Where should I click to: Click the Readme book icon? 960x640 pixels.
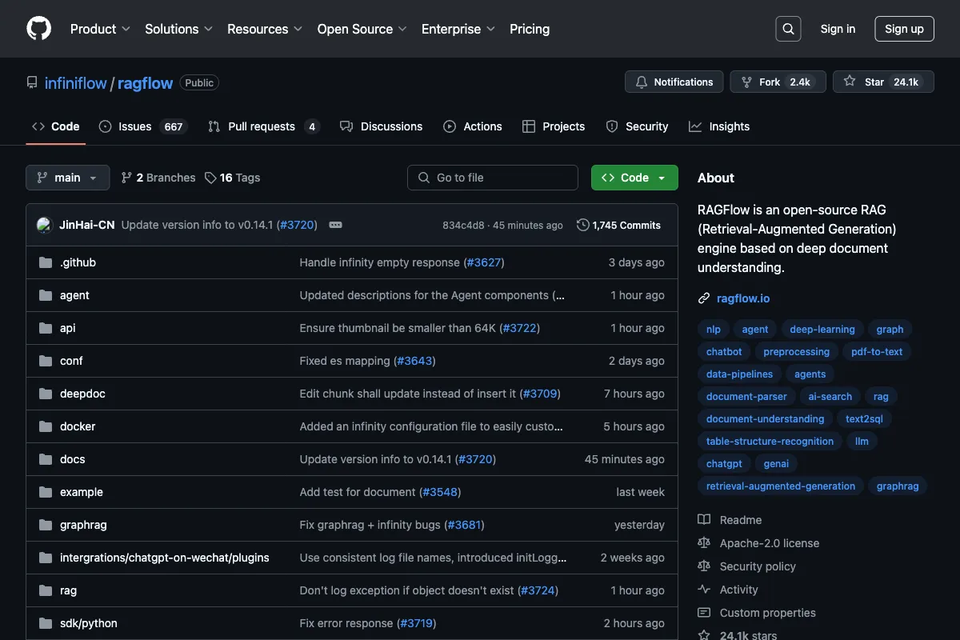coord(704,520)
